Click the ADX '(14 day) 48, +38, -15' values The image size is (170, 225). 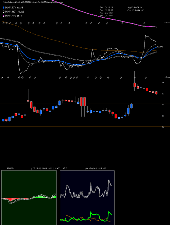tap(95, 168)
